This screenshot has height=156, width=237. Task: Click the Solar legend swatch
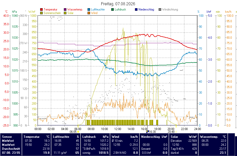pyautogui.click(x=65, y=13)
